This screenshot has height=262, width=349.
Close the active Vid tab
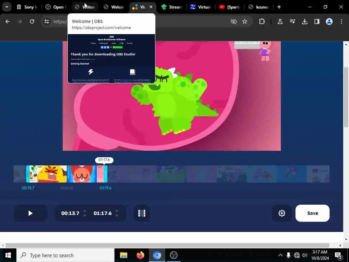(151, 7)
